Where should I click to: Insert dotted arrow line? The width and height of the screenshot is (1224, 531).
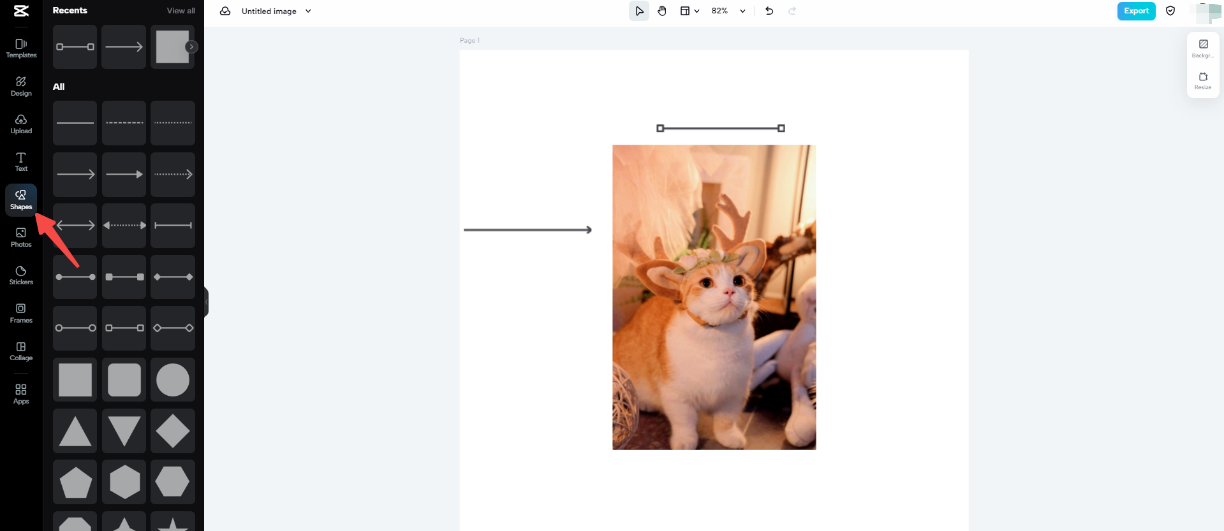(173, 174)
